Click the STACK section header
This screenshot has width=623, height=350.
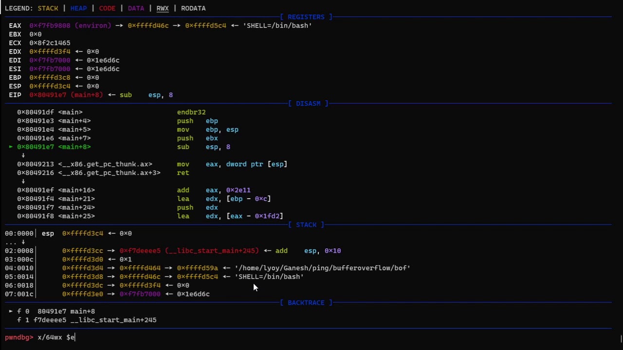coord(306,225)
